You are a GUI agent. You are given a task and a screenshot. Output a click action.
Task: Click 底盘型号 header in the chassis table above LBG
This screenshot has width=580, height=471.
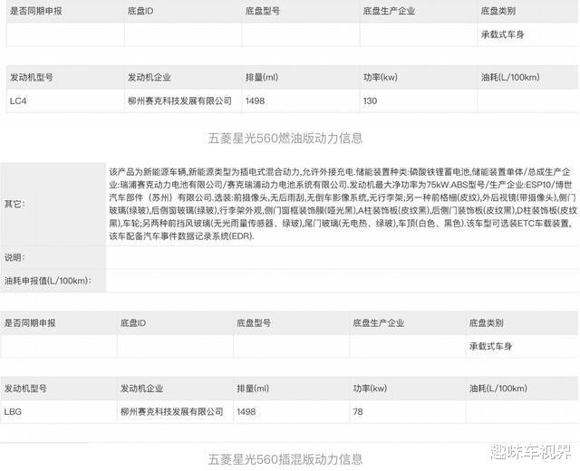[x=254, y=322]
